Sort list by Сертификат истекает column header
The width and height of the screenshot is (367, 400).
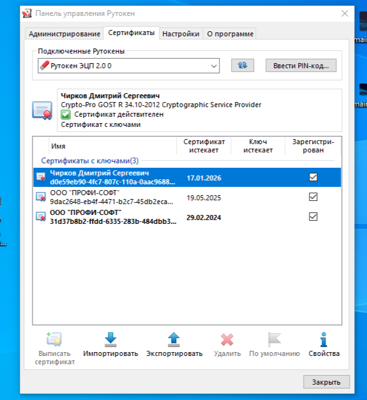pos(204,146)
